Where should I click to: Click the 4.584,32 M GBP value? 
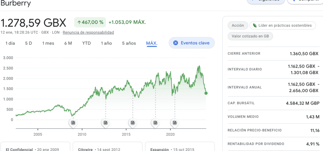coord(302,103)
